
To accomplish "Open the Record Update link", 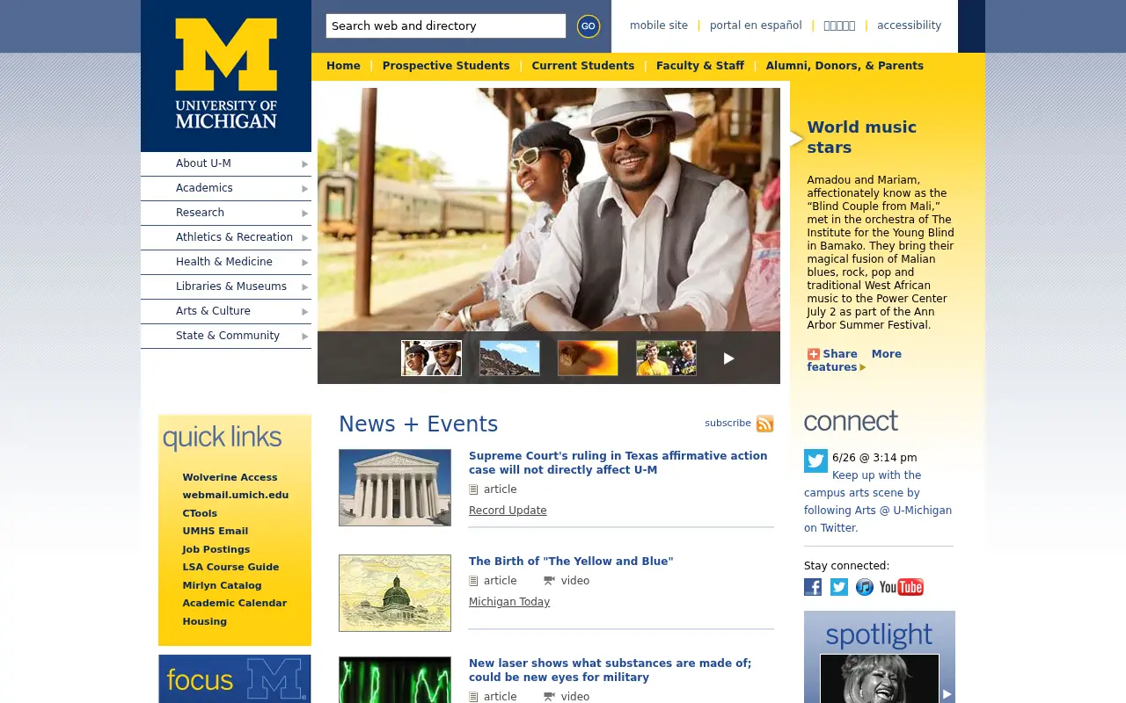I will [x=508, y=511].
